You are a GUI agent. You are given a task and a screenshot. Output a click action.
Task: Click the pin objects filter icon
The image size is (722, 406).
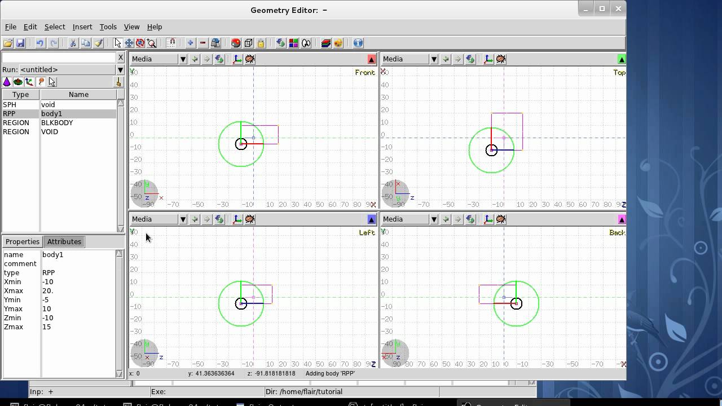[x=41, y=82]
